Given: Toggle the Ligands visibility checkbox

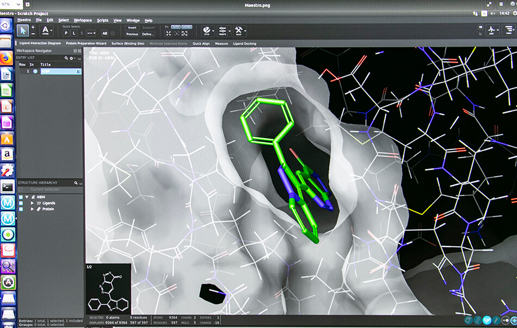Looking at the screenshot, I should tap(21, 203).
